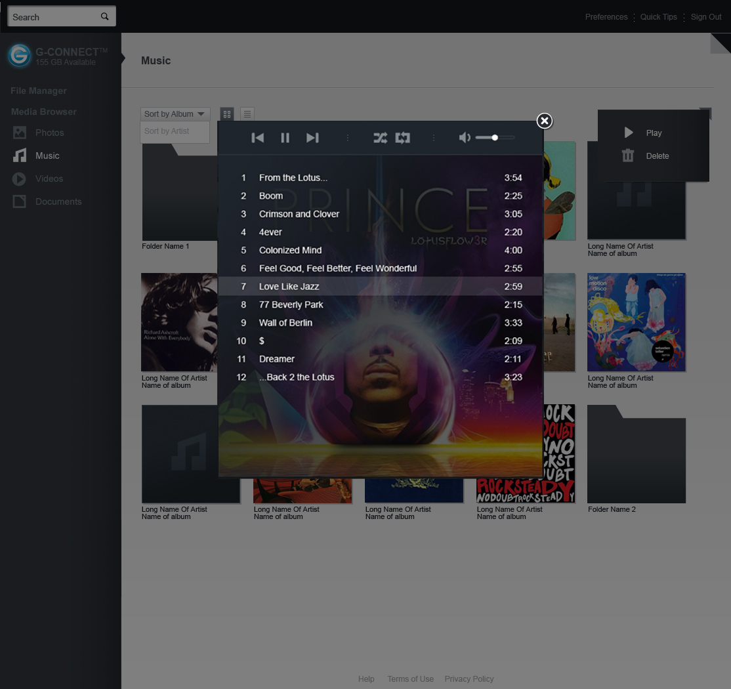Play track Crimson and Clover

(x=380, y=214)
